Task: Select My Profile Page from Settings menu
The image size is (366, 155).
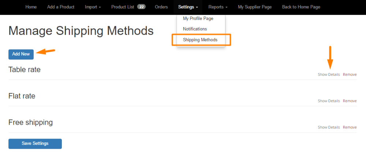Action: tap(198, 19)
